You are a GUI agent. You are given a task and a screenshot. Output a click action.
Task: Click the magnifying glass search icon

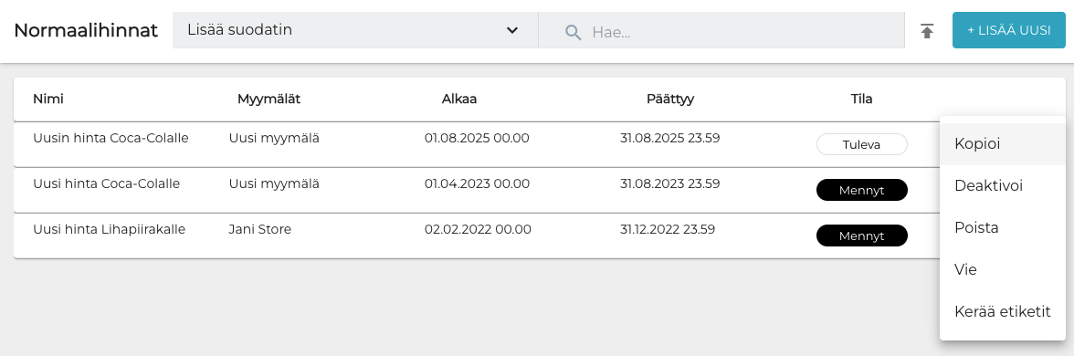click(574, 31)
